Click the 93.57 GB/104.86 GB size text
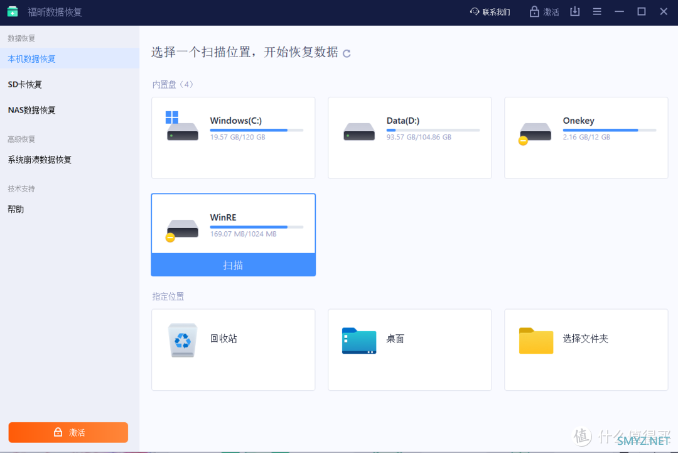The height and width of the screenshot is (453, 678). point(419,137)
